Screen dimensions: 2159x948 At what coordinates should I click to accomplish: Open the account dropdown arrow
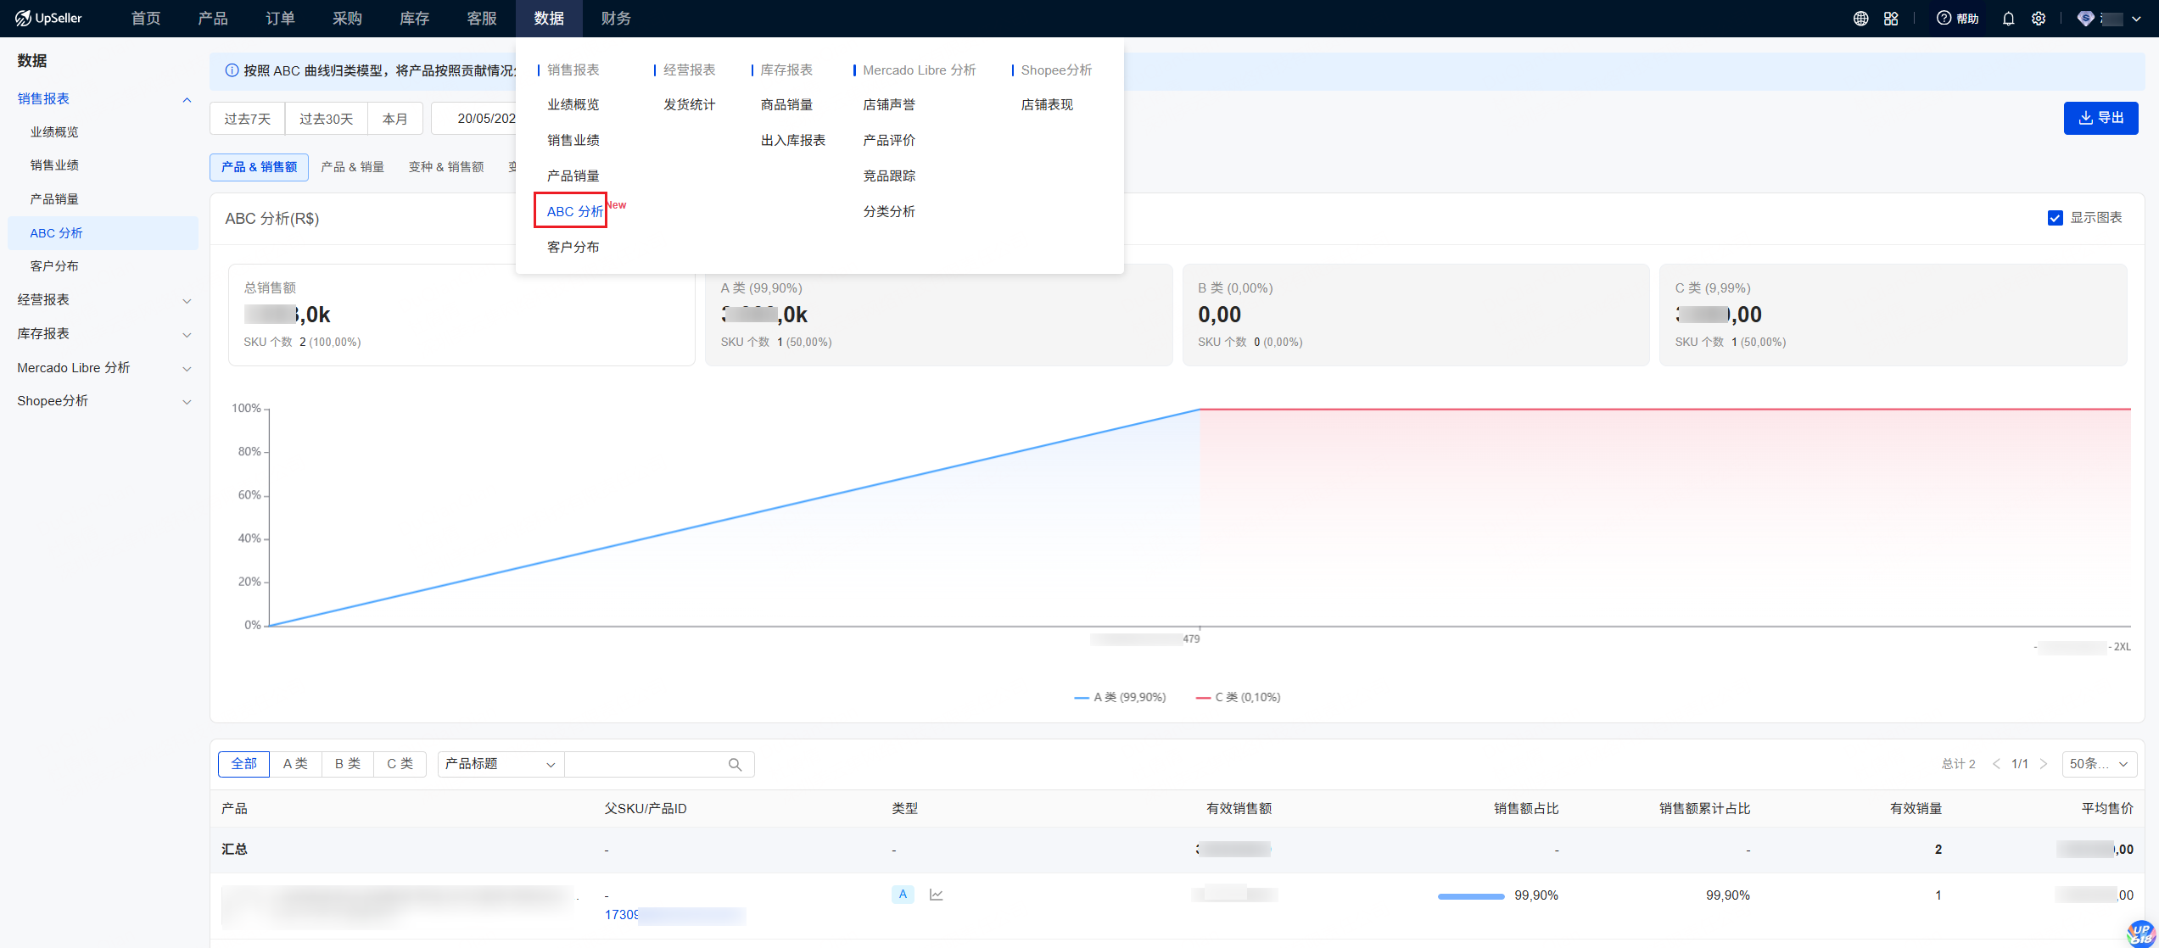tap(2136, 19)
